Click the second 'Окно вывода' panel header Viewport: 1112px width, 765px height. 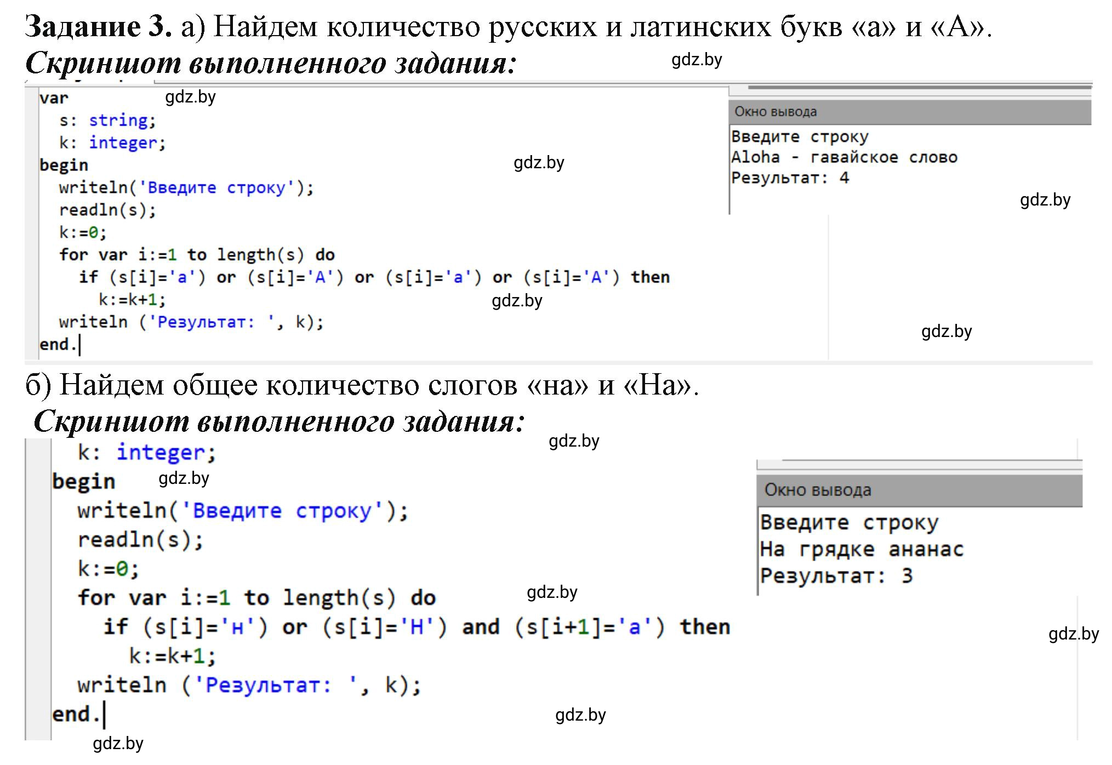(x=920, y=490)
